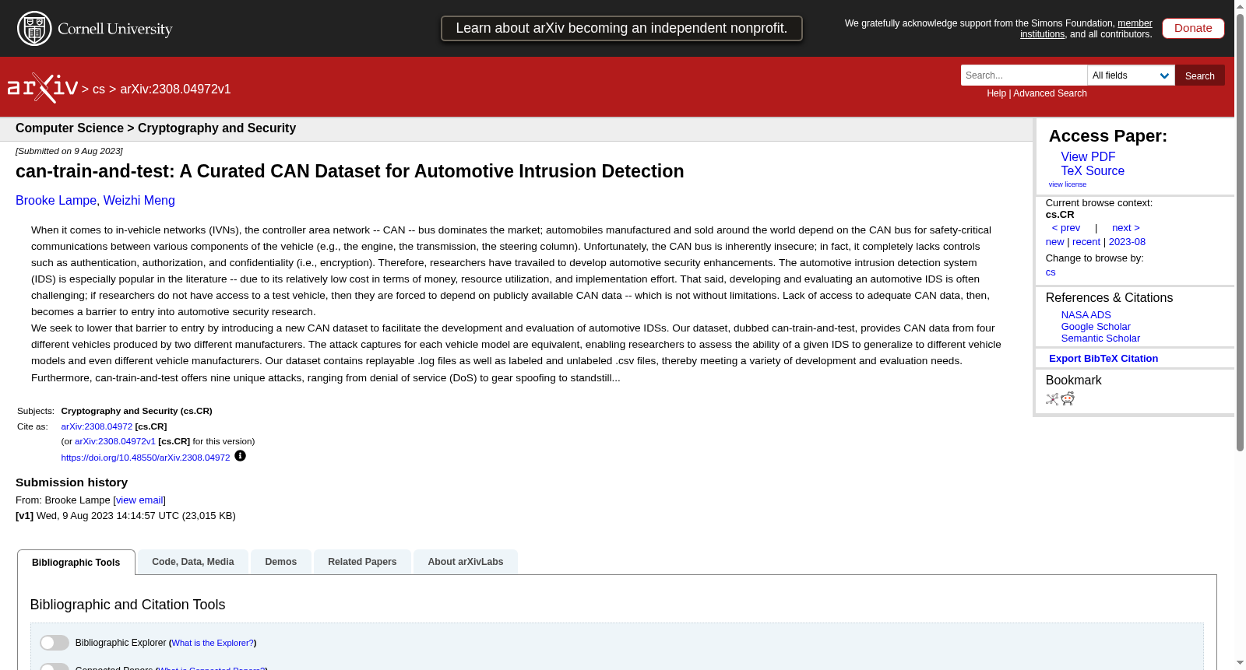Share paper via Reddit bookmark icon
This screenshot has height=670, width=1246.
coord(1068,398)
